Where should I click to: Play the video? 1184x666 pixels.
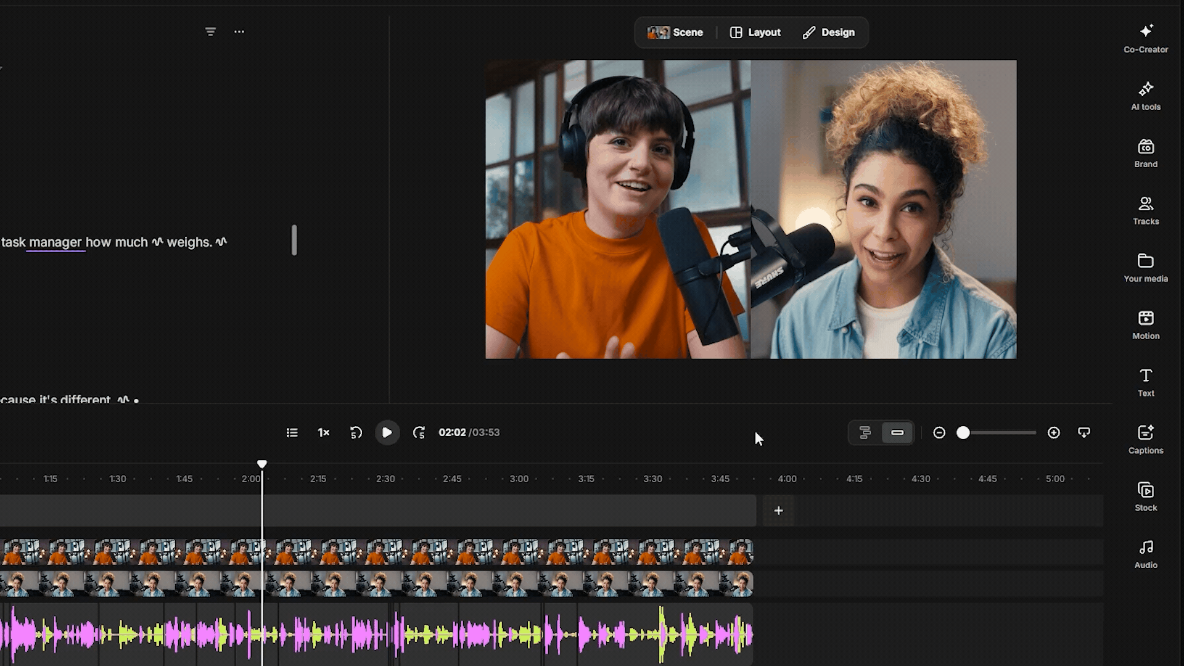click(387, 433)
